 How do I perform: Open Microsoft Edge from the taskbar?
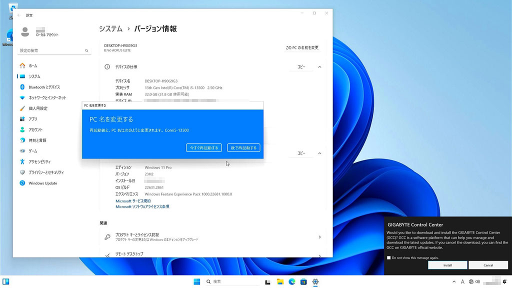[x=292, y=281]
